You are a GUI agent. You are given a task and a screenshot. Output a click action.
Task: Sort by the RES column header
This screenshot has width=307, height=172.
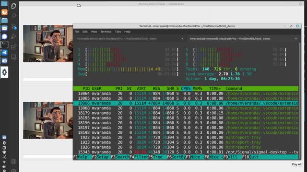tap(156, 88)
